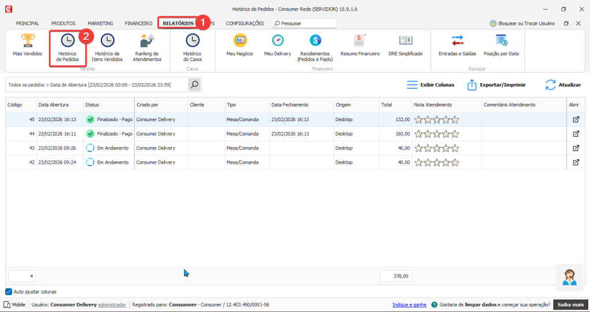This screenshot has height=312, width=590.
Task: Open Histórico de Pedidos report
Action: pyautogui.click(x=68, y=48)
